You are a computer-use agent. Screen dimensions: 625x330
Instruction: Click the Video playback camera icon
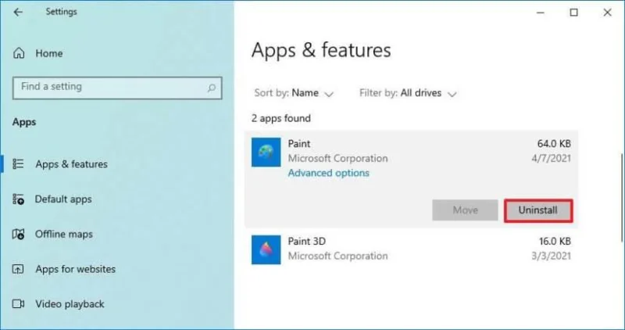pos(18,304)
